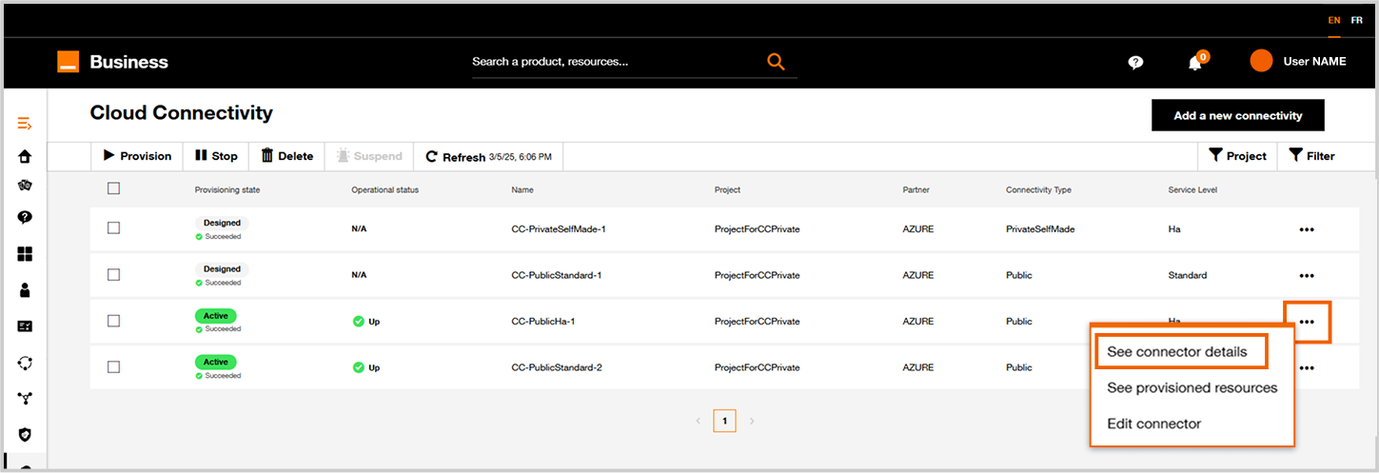Viewport: 1379px width, 473px height.
Task: Click the CC-PrivateSelfMade-1 name
Action: click(x=558, y=229)
